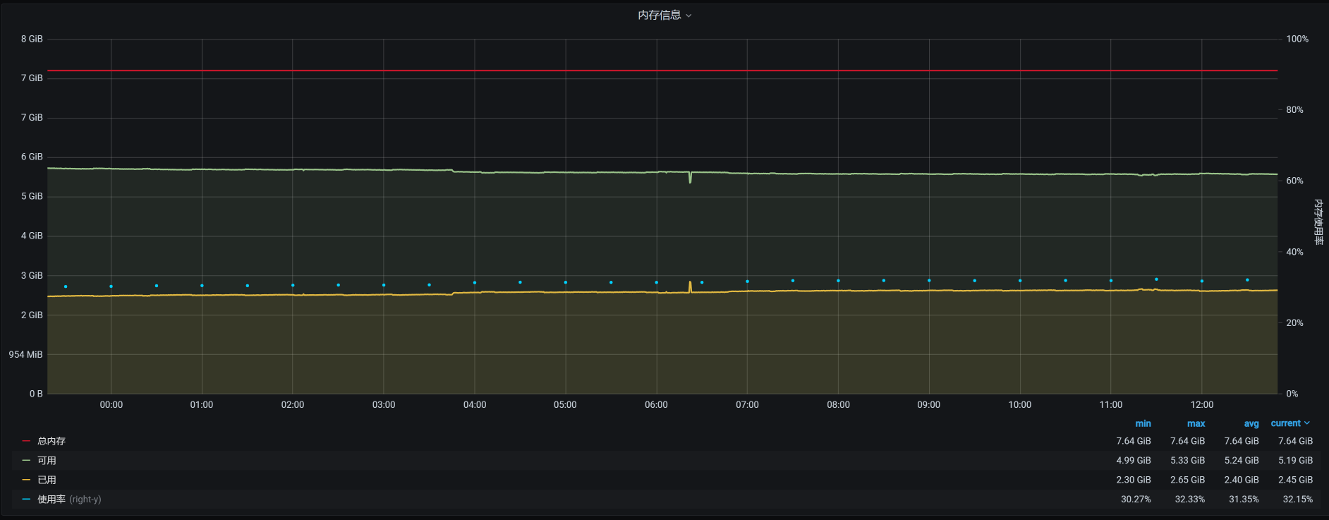This screenshot has width=1329, height=520.
Task: Click the sort arrow next to current
Action: pyautogui.click(x=1307, y=423)
